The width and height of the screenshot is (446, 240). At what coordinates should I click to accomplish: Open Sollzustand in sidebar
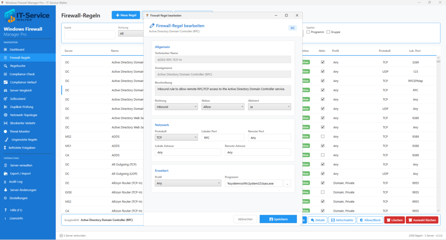(x=17, y=99)
